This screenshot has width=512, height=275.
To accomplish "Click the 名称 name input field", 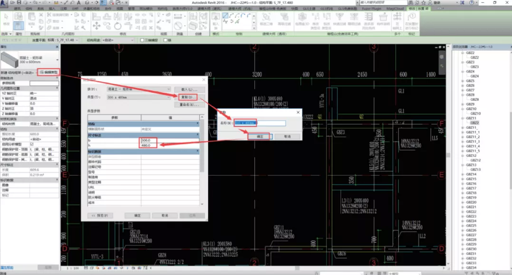I will (x=260, y=123).
